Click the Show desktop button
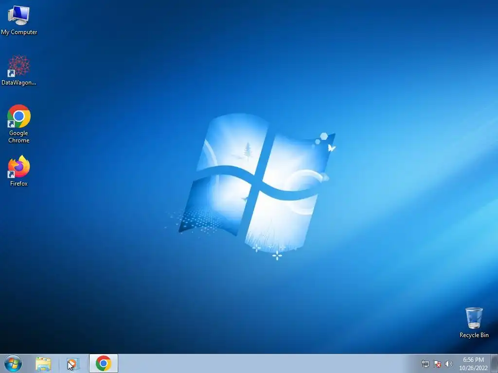 (x=495, y=363)
